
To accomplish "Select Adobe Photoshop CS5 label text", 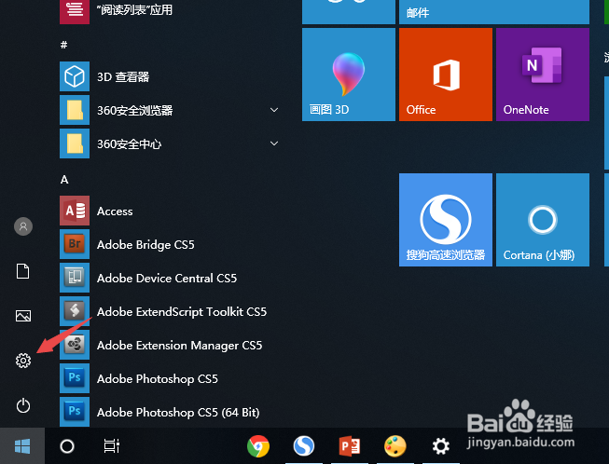I will click(158, 379).
